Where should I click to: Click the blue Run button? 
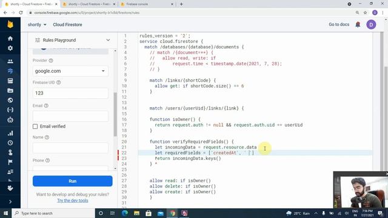point(73,181)
